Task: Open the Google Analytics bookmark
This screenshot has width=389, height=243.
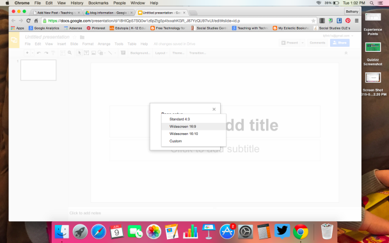Action: [44, 28]
